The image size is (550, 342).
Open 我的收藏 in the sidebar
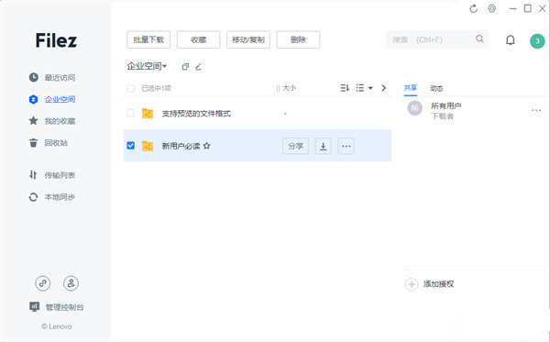tap(60, 121)
